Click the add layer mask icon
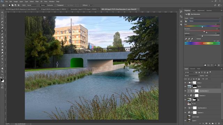The image size is (223, 125). (206, 124)
